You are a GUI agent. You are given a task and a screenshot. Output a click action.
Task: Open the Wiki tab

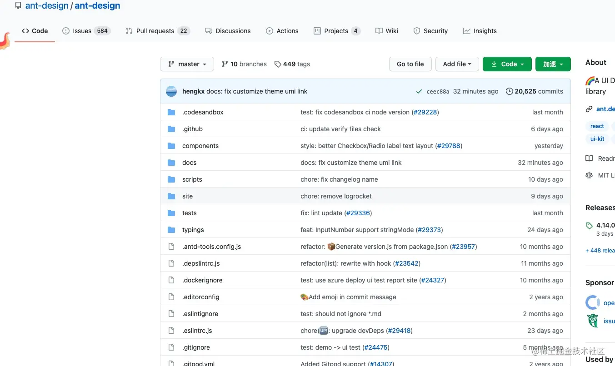pos(387,31)
